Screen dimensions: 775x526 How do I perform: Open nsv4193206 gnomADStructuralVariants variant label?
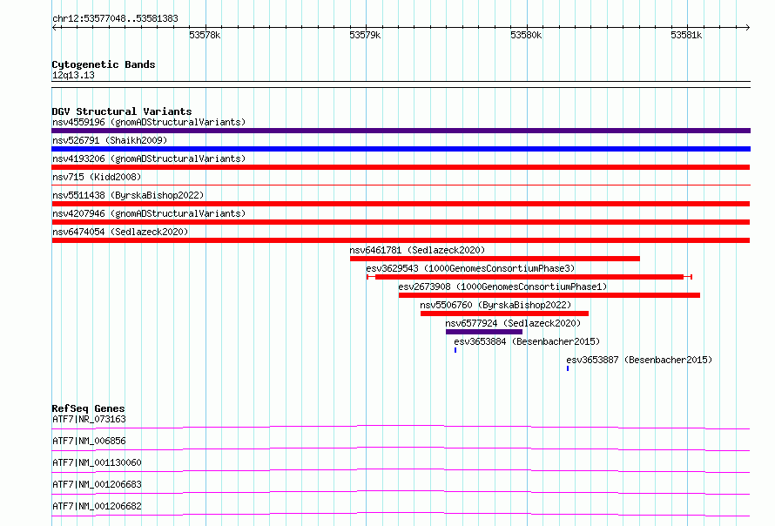coord(149,158)
